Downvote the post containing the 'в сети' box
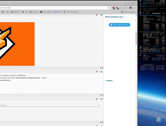 pos(97,99)
